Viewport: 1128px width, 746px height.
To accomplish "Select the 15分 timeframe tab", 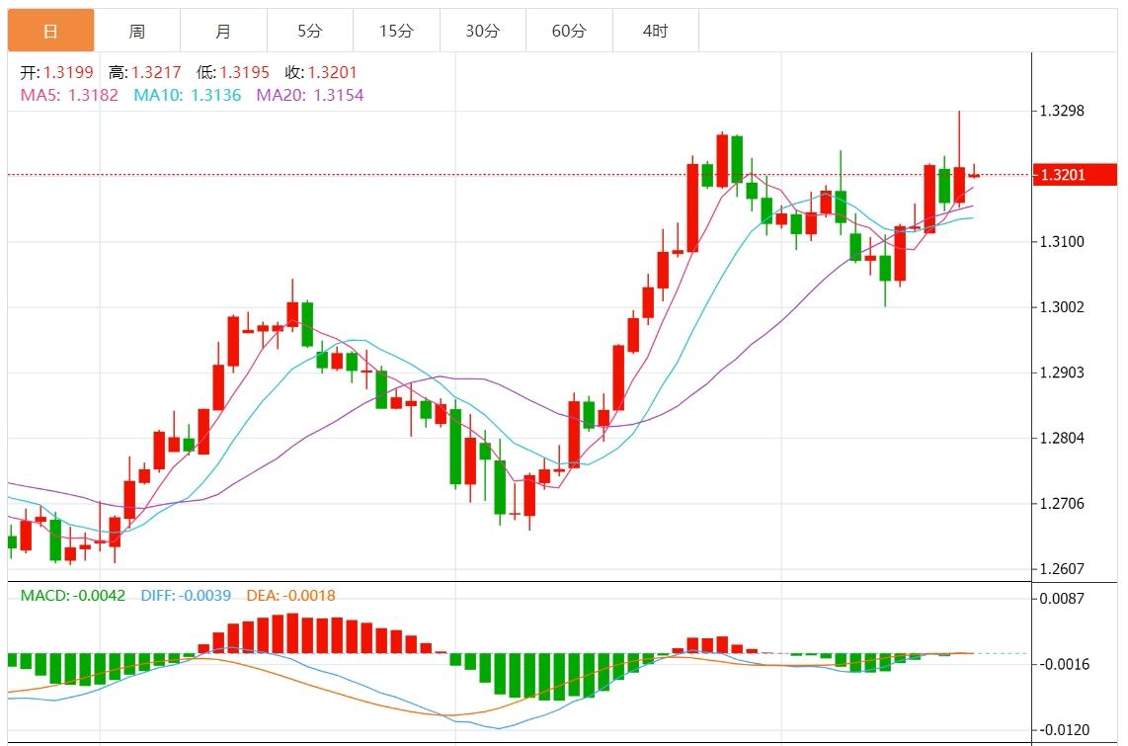I will (x=396, y=31).
